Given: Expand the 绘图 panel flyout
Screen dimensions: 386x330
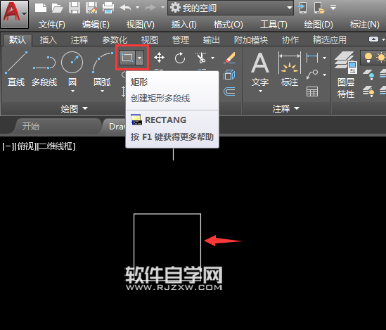Looking at the screenshot, I should (75, 108).
